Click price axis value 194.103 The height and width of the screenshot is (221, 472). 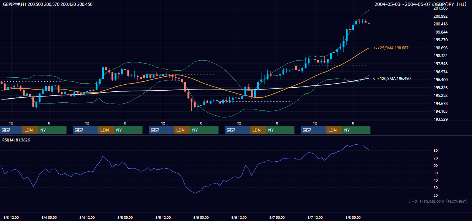(x=440, y=111)
